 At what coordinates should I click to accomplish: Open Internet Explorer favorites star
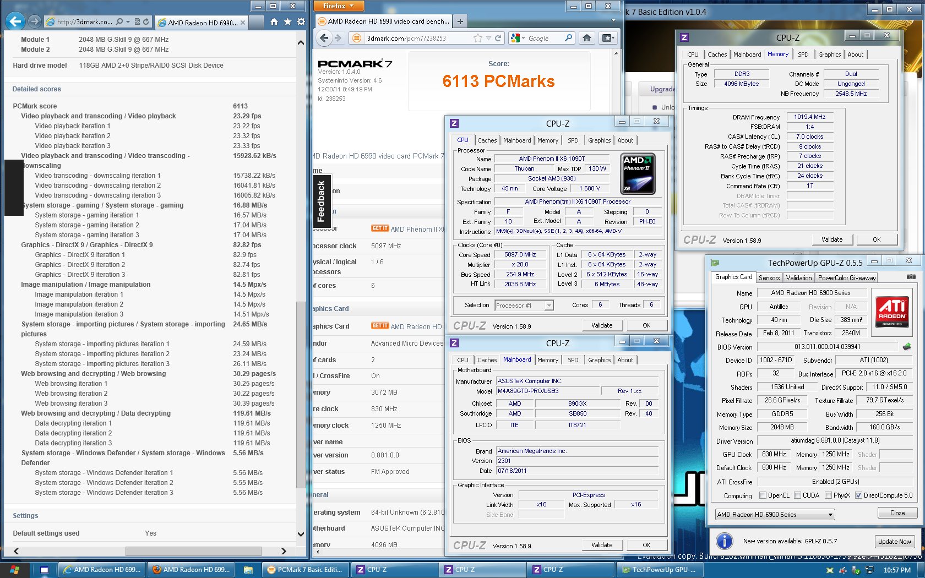coord(287,22)
